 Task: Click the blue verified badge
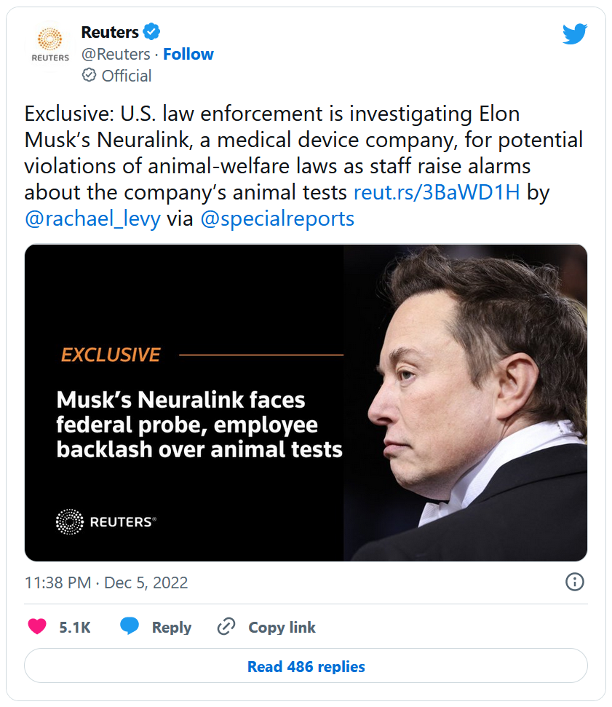pyautogui.click(x=151, y=32)
